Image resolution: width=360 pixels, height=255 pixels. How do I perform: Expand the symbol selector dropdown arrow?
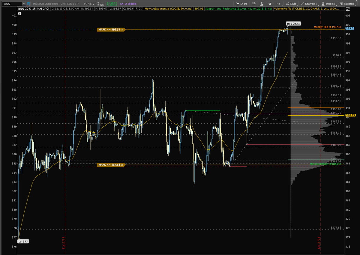coord(24,4)
